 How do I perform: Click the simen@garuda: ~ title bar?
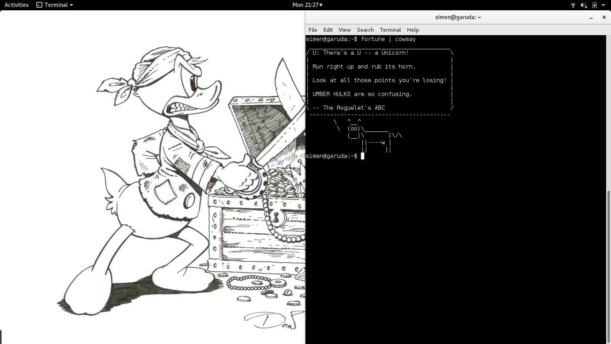tap(458, 17)
